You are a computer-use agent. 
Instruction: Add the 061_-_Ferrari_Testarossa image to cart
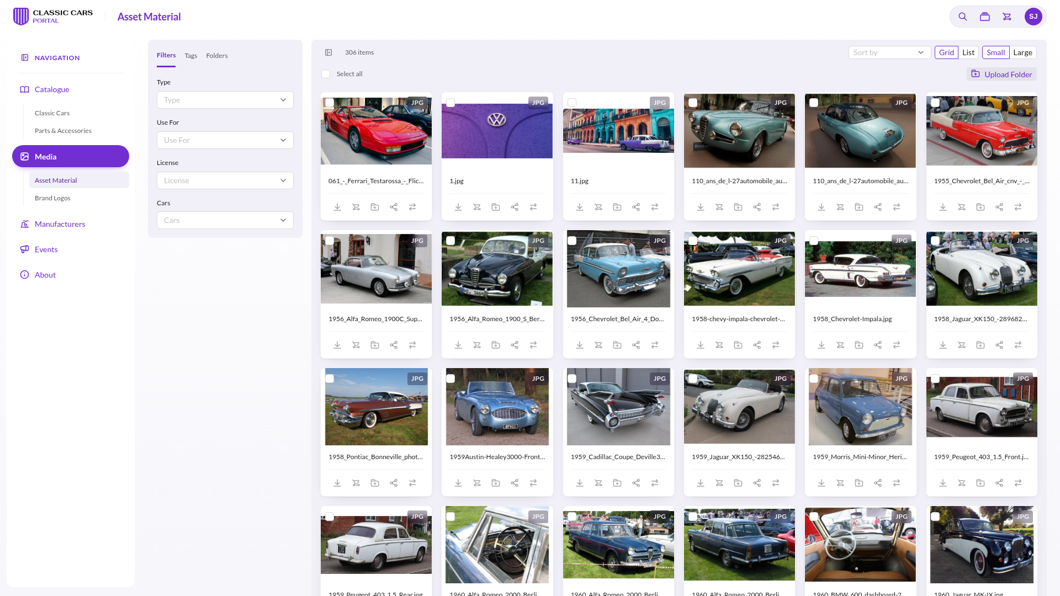click(x=356, y=207)
